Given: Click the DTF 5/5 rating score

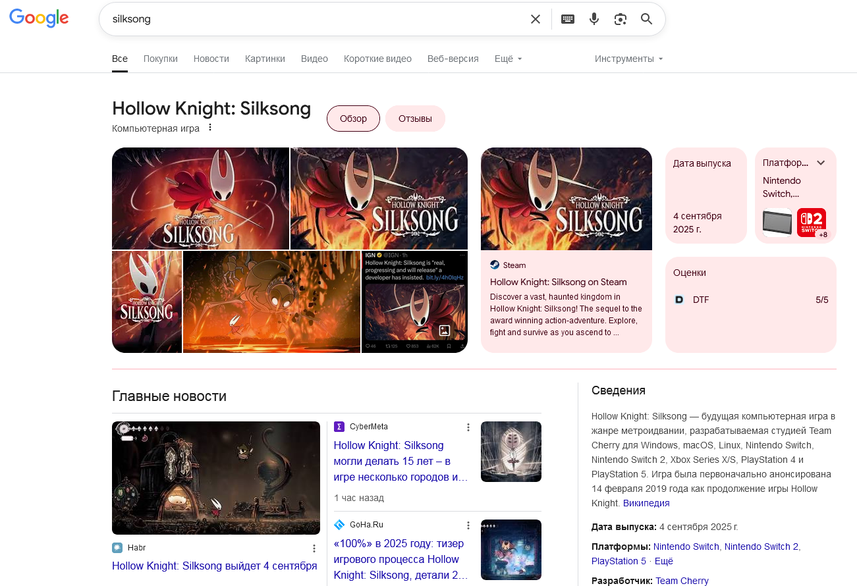Looking at the screenshot, I should 822,300.
